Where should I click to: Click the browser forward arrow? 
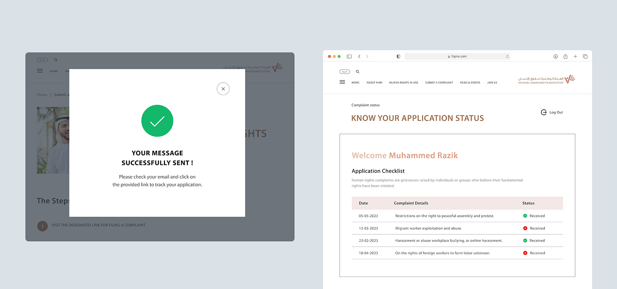pyautogui.click(x=367, y=56)
